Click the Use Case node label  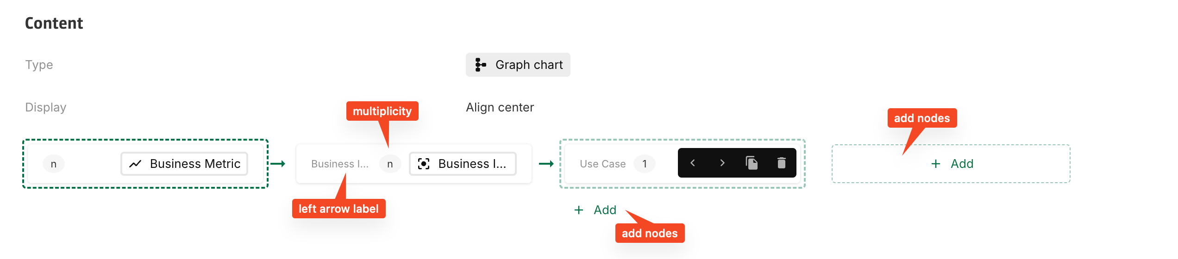point(602,164)
